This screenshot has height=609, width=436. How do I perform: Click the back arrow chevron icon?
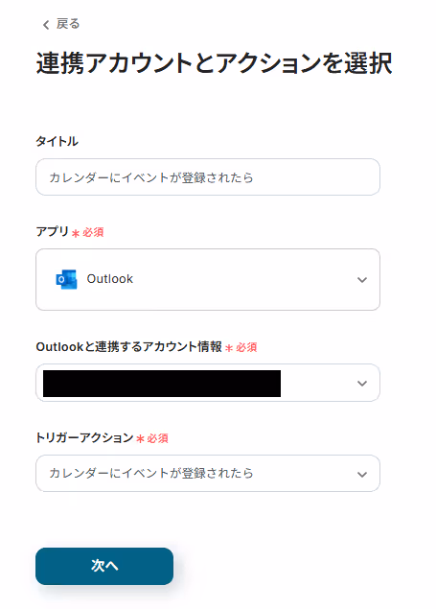coord(46,25)
